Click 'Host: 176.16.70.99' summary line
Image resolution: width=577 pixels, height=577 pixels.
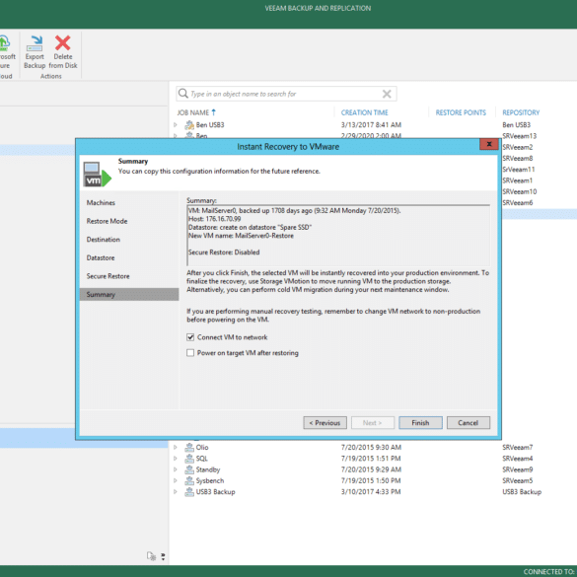pyautogui.click(x=215, y=219)
